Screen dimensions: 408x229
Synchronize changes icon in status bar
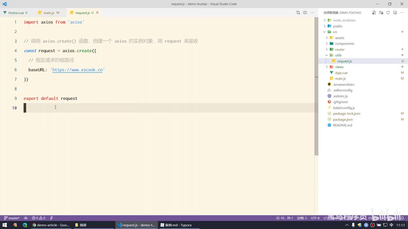[x=25, y=218]
